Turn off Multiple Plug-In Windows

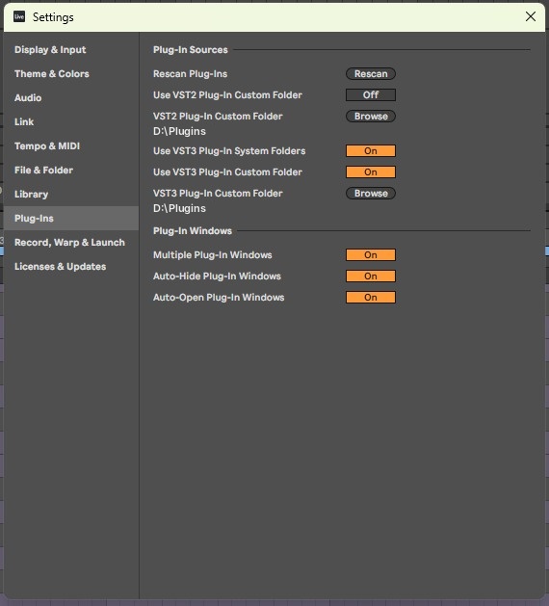coord(371,255)
